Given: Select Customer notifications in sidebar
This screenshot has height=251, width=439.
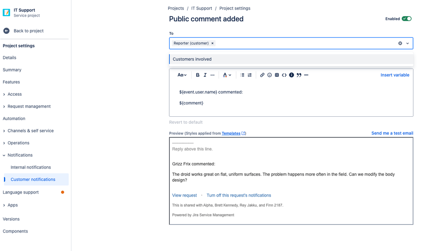Looking at the screenshot, I should click(x=36, y=179).
